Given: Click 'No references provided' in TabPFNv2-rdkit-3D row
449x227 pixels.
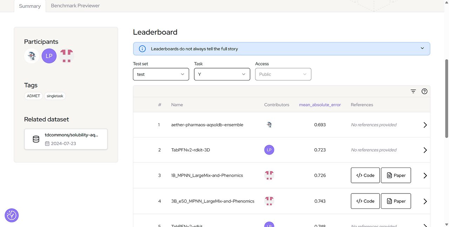Looking at the screenshot, I should (x=374, y=150).
